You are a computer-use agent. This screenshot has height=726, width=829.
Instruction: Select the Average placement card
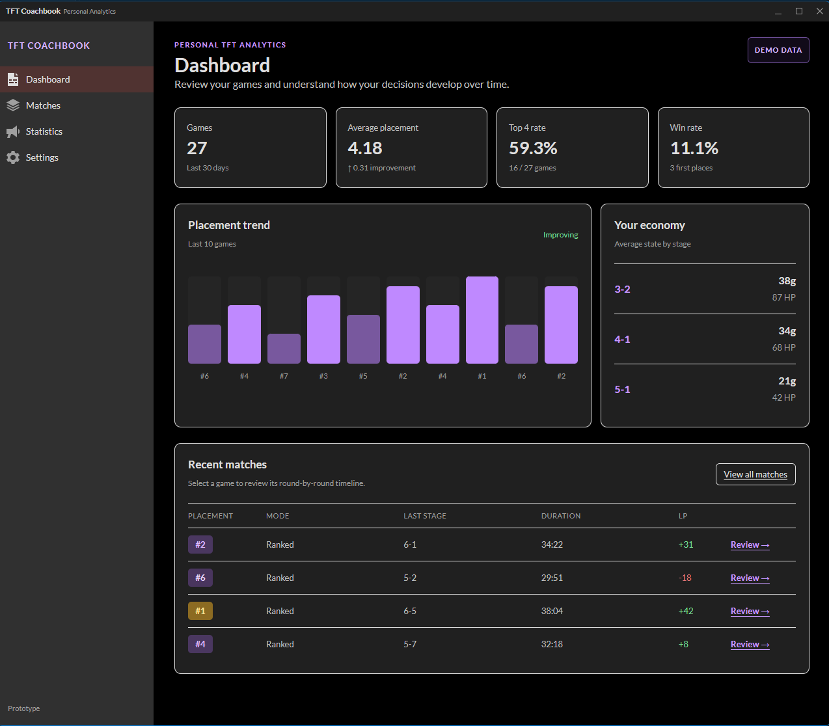[411, 148]
